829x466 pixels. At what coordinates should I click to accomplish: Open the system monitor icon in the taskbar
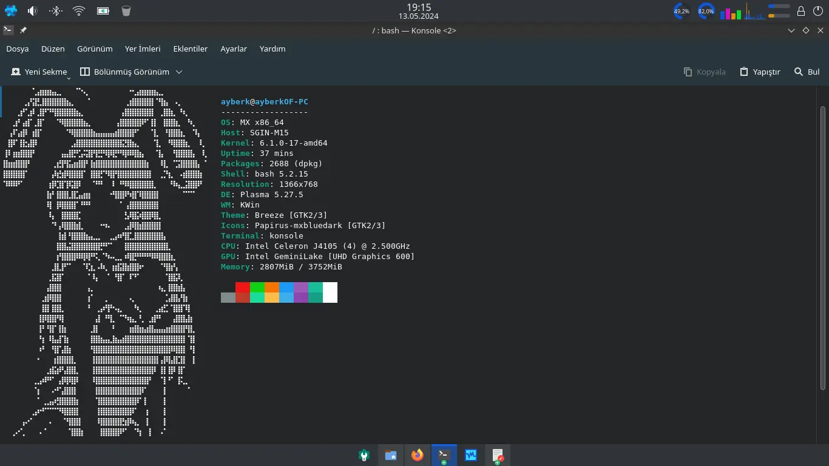(x=471, y=455)
